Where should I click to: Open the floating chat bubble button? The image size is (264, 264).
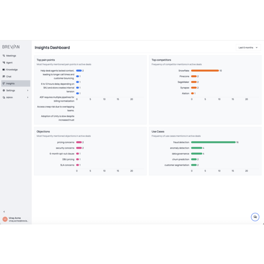pyautogui.click(x=255, y=217)
